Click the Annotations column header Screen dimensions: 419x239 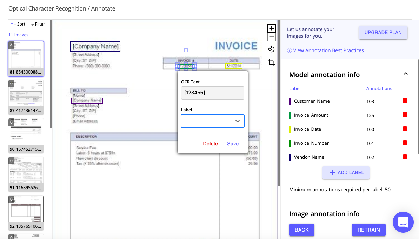379,88
